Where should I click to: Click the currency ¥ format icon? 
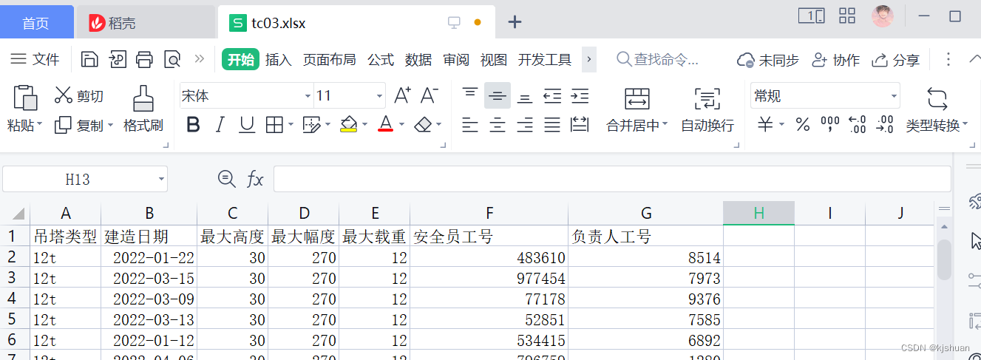pyautogui.click(x=766, y=124)
